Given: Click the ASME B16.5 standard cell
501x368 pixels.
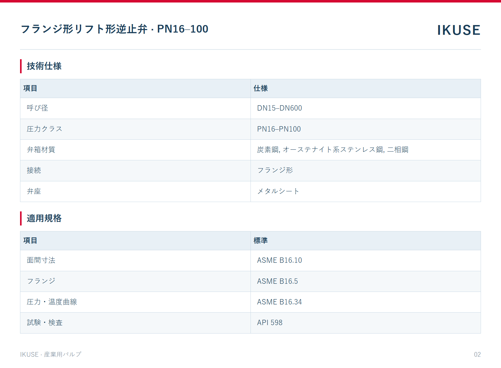Looking at the screenshot, I should pos(366,281).
